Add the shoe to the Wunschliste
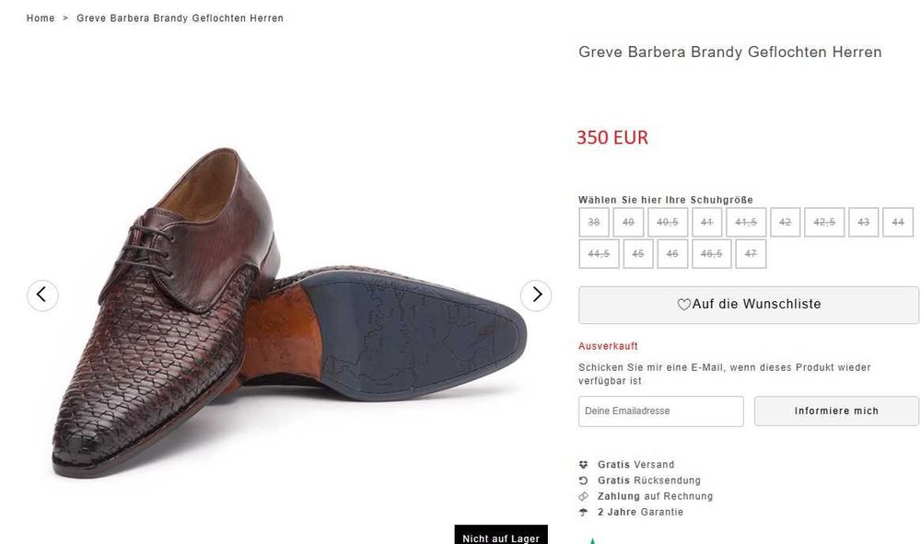 (x=748, y=305)
